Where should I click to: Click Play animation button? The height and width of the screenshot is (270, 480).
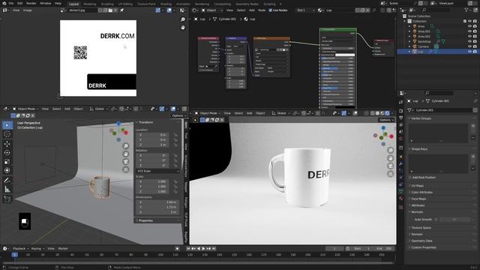(x=203, y=248)
